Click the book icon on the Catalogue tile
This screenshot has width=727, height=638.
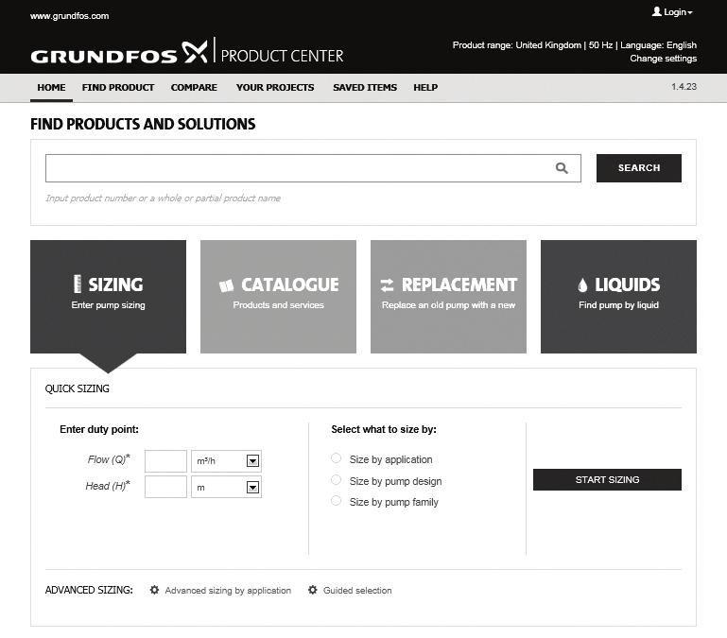pos(226,285)
